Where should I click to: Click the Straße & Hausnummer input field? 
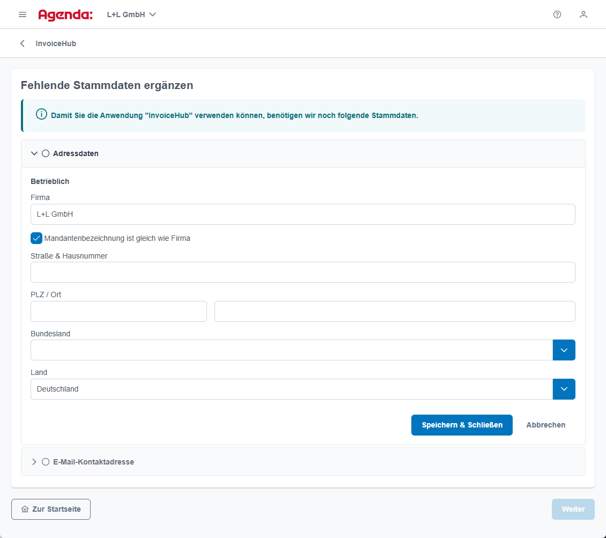(302, 272)
